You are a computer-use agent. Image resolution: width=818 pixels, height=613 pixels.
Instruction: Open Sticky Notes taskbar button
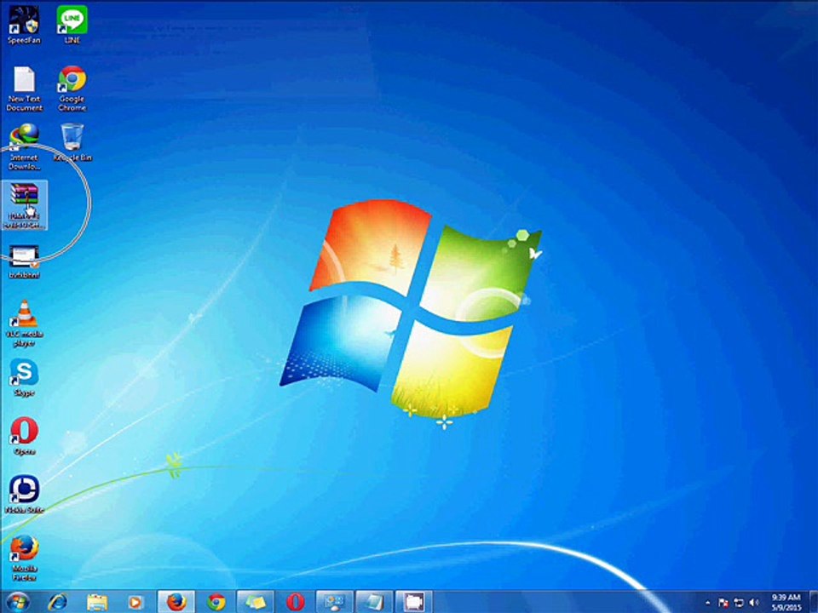click(x=255, y=602)
